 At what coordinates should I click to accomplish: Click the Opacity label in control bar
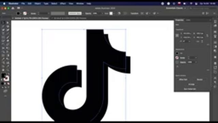coord(88,13)
